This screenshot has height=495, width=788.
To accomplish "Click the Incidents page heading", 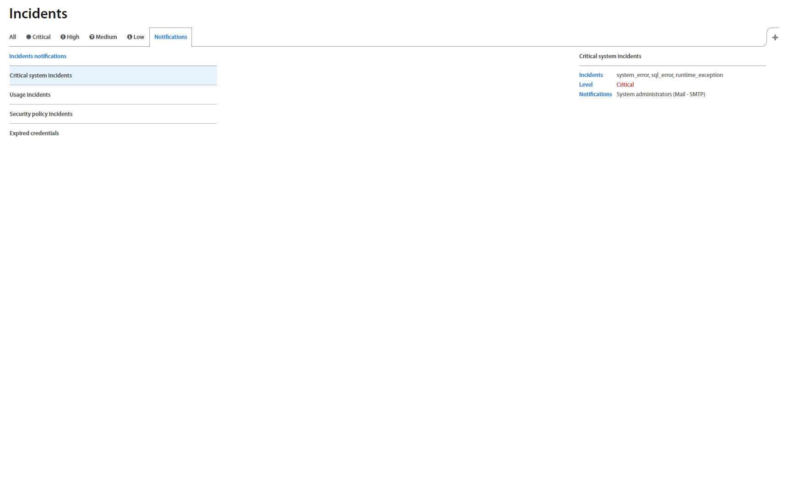I will [x=38, y=14].
